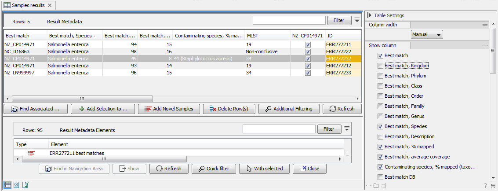Click the help question mark icon

tap(485, 186)
